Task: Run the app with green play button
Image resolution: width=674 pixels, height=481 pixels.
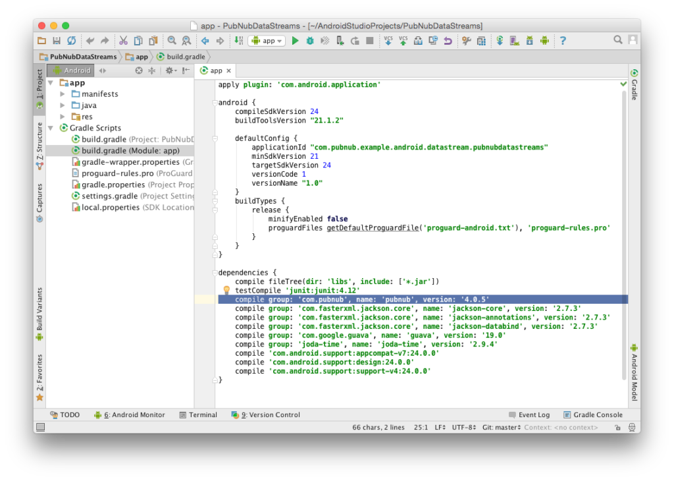Action: [x=295, y=41]
